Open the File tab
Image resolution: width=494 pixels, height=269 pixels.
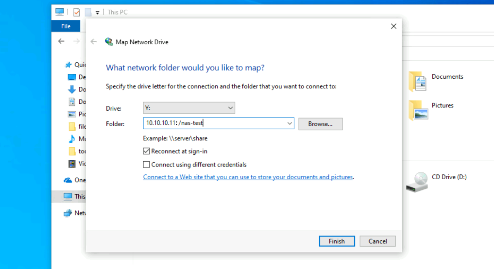66,26
